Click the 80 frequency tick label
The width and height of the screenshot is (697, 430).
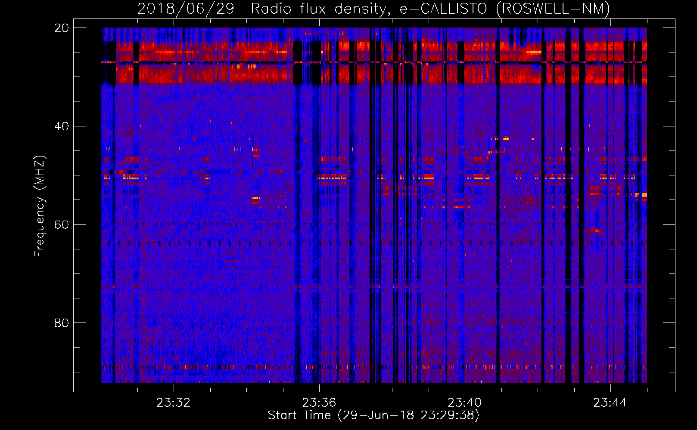(62, 323)
